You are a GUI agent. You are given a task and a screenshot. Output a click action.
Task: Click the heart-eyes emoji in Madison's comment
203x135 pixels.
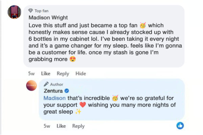72,59
